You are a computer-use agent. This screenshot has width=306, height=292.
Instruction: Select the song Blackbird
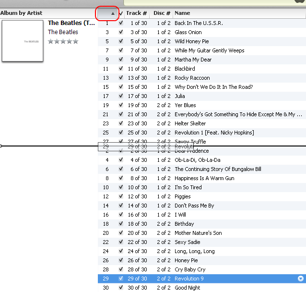pos(185,69)
